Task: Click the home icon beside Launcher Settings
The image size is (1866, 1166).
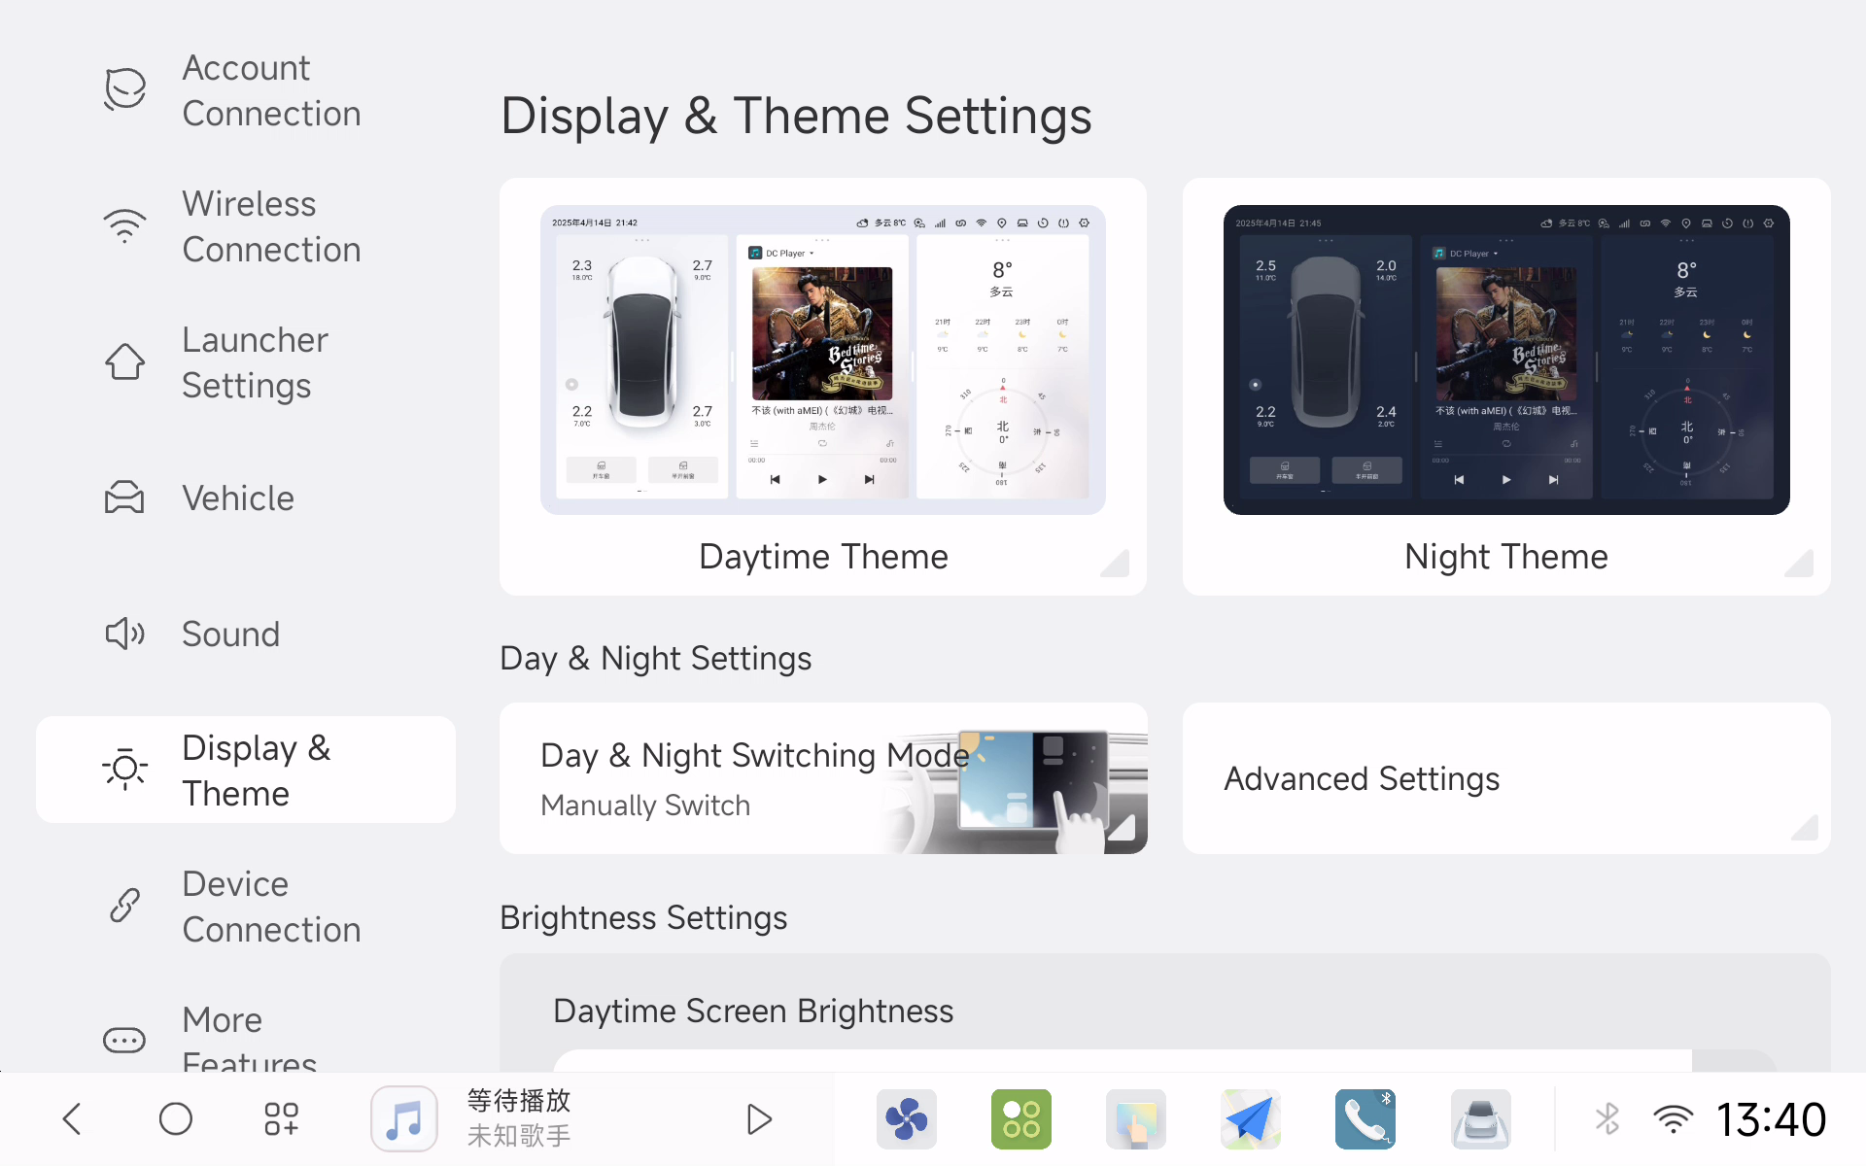Action: point(125,361)
